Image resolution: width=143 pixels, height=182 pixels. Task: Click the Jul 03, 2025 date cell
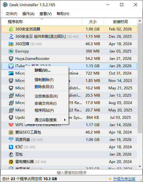(x=120, y=118)
